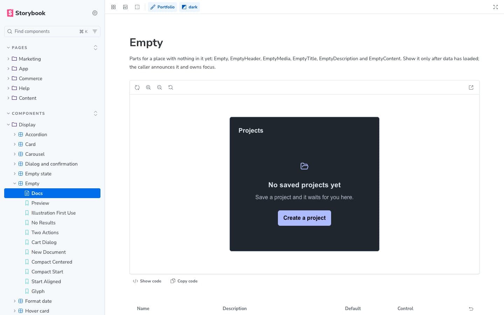Toggle the background image toolbar icon

[125, 7]
